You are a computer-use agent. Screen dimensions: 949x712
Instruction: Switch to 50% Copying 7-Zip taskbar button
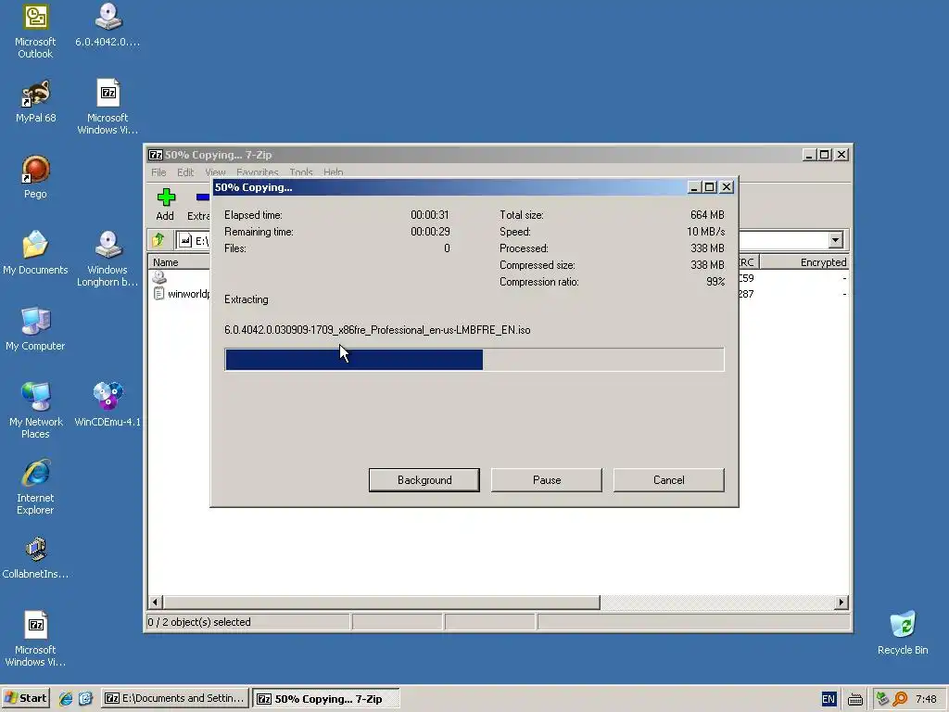point(326,698)
